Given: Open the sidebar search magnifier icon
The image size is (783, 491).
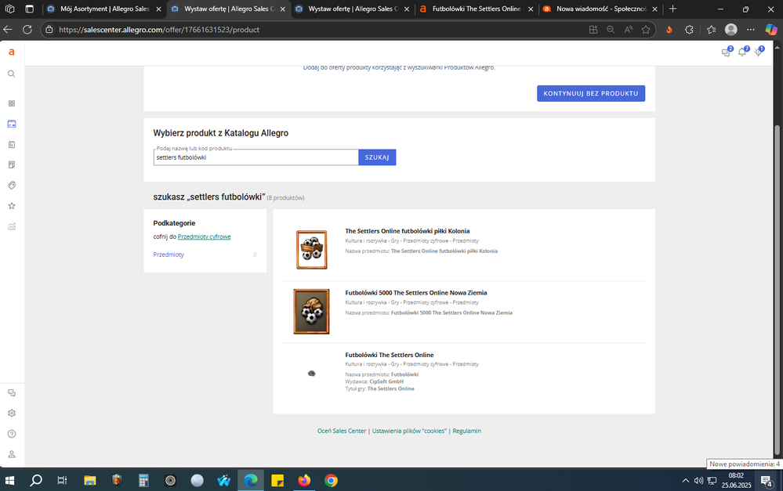Looking at the screenshot, I should (x=12, y=74).
